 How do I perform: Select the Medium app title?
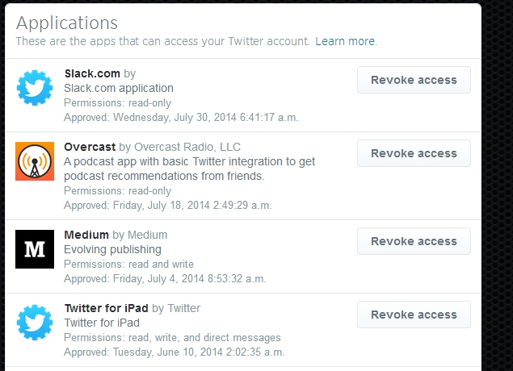86,235
